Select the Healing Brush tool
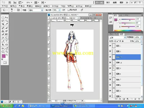 (3, 28)
